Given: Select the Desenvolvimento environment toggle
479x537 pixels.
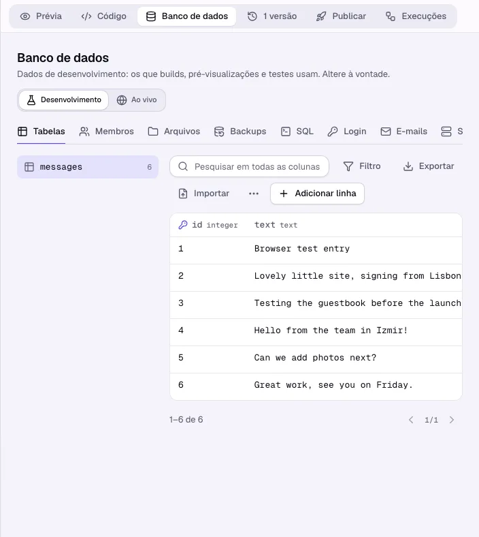Looking at the screenshot, I should 63,100.
